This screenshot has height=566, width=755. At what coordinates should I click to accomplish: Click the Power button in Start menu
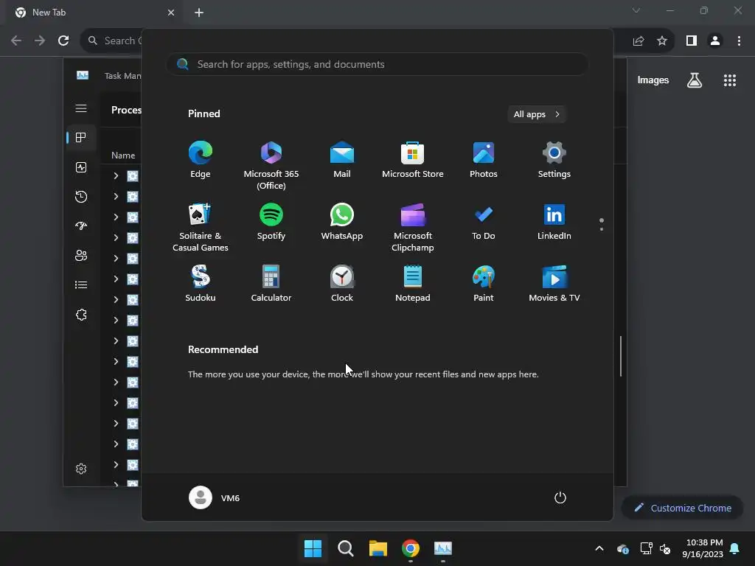[560, 497]
